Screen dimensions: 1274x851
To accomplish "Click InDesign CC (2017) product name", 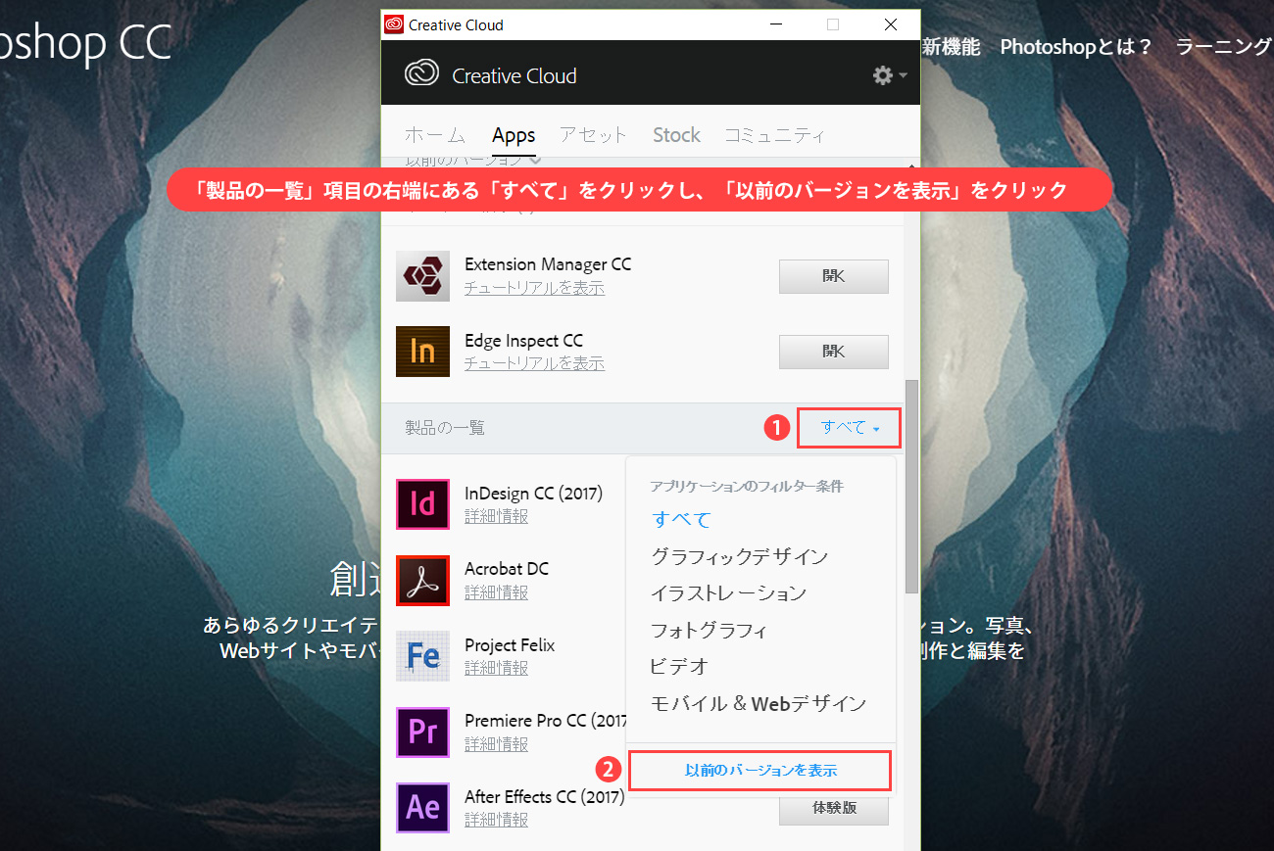I will tap(533, 494).
